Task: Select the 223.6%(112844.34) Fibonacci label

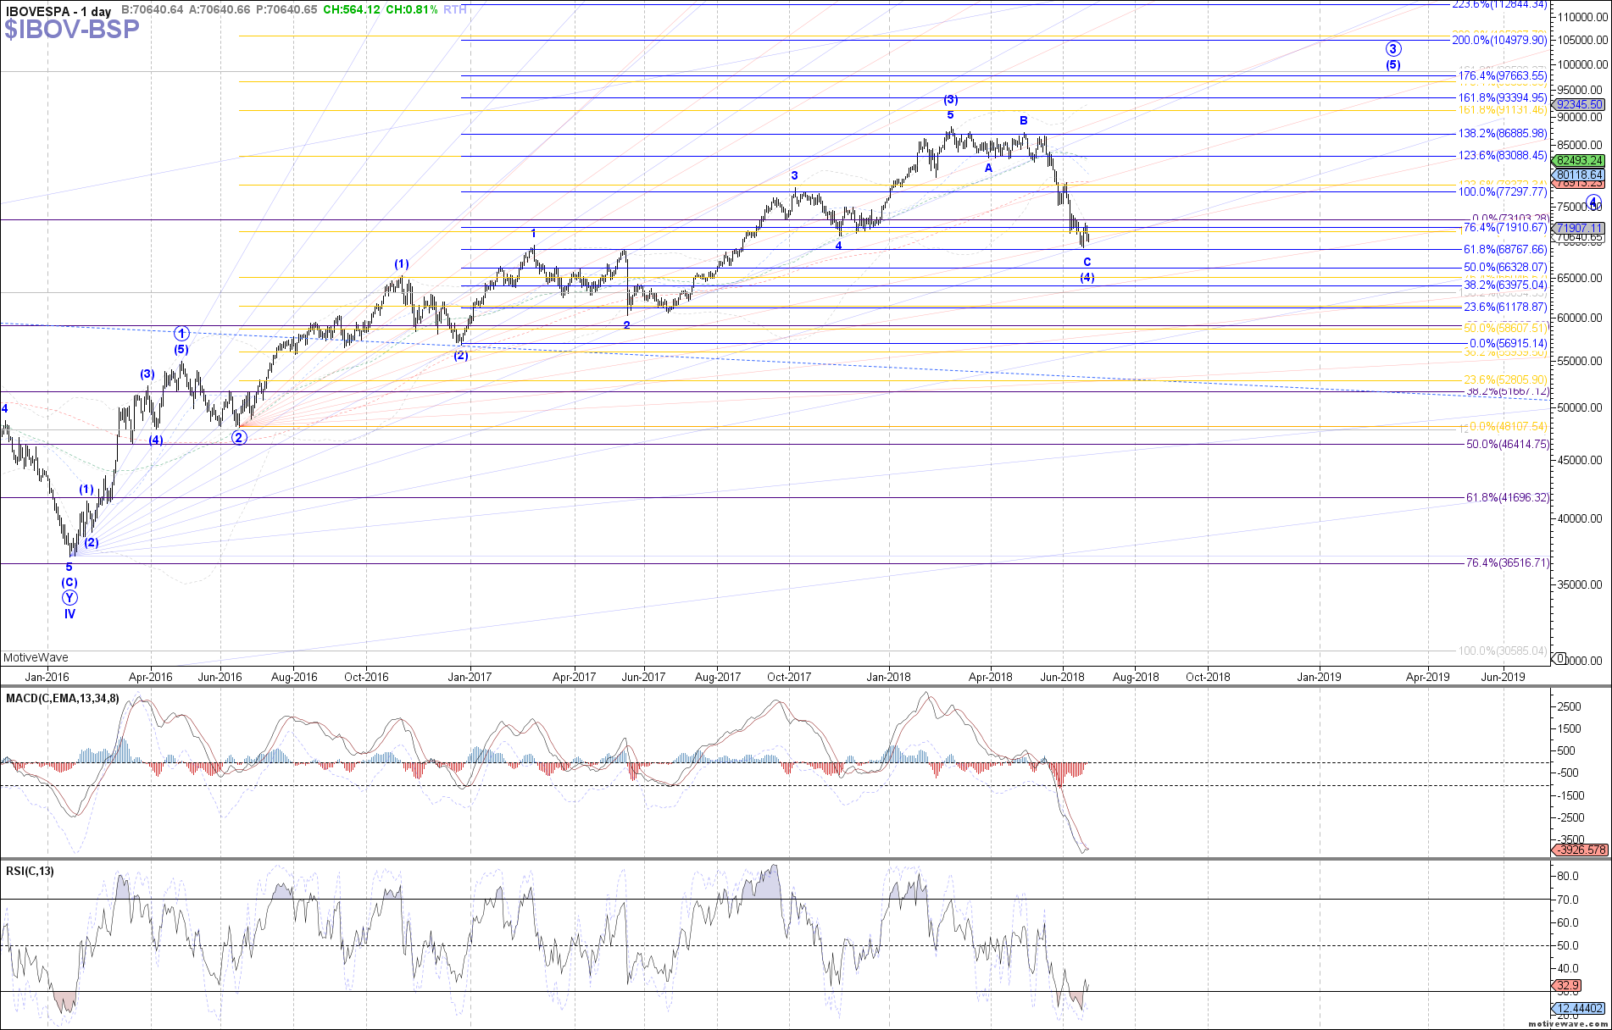Action: click(1499, 4)
